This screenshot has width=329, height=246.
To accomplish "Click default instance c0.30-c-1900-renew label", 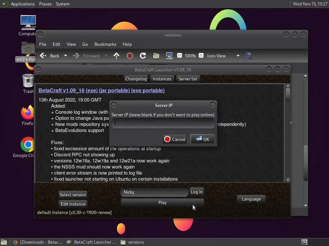I will pyautogui.click(x=75, y=212).
